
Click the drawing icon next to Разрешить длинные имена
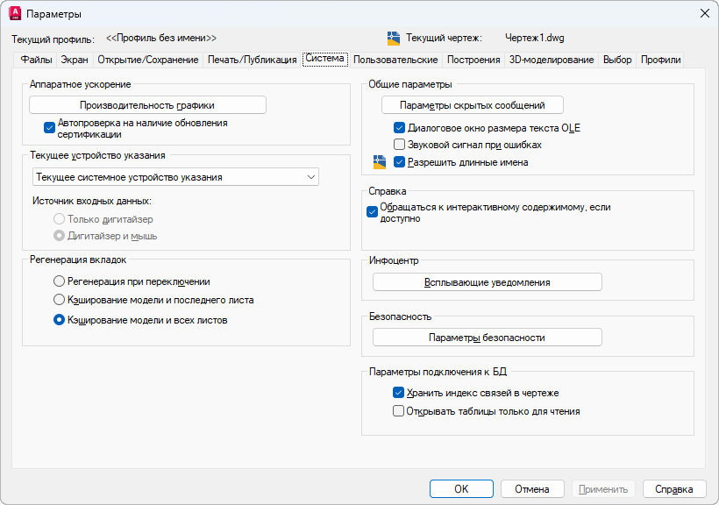click(x=379, y=161)
